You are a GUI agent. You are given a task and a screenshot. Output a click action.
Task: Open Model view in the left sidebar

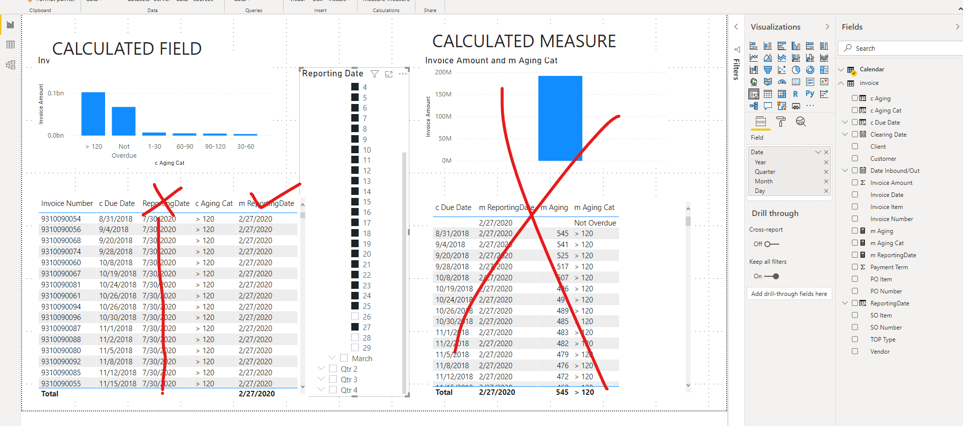click(x=11, y=65)
